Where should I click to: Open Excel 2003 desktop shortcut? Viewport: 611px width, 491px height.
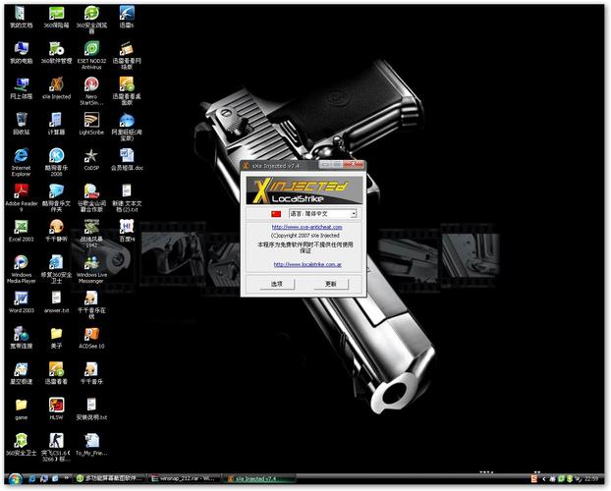pos(21,226)
